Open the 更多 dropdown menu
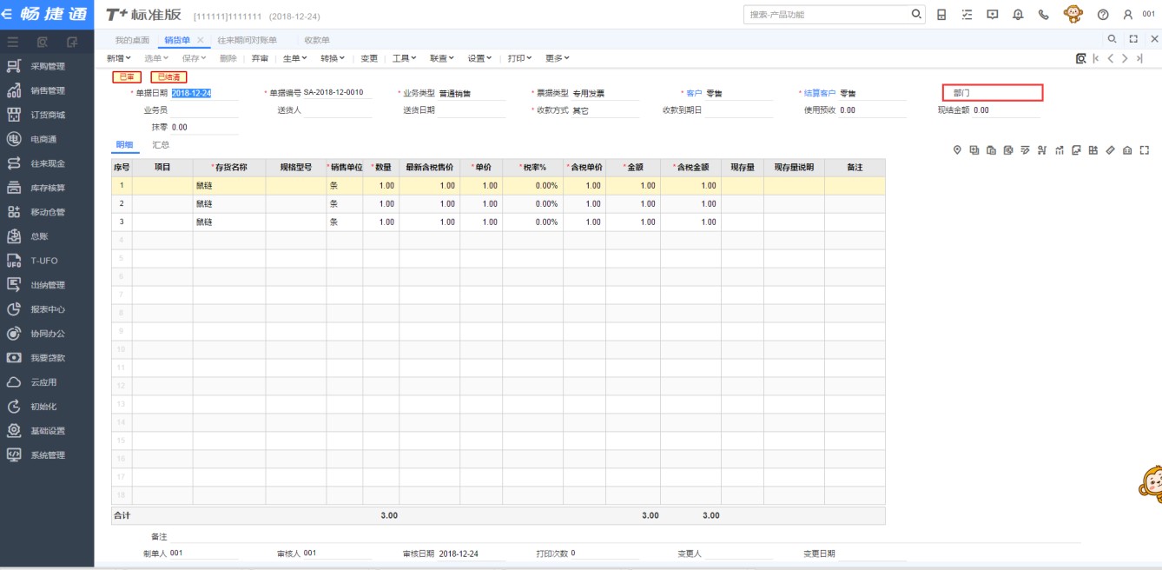 pos(557,58)
